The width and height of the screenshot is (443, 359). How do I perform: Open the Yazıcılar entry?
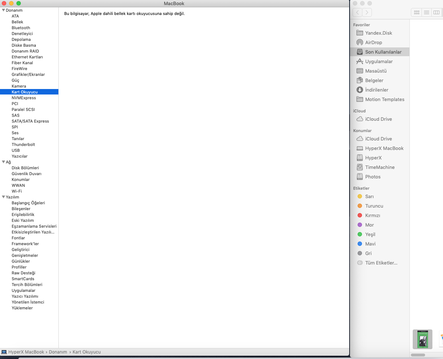pos(20,156)
